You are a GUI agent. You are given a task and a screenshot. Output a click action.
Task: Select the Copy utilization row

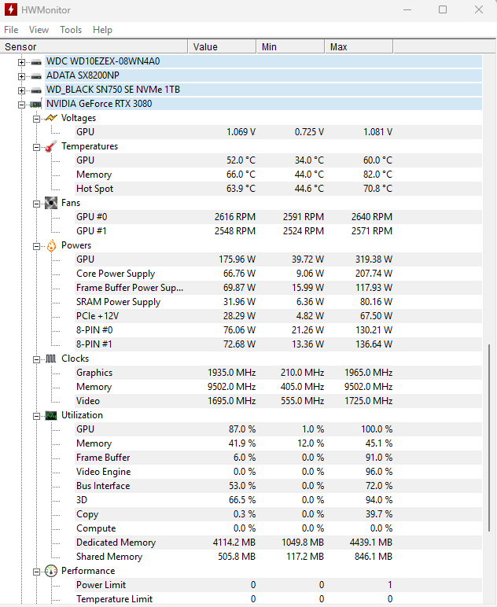point(278,514)
